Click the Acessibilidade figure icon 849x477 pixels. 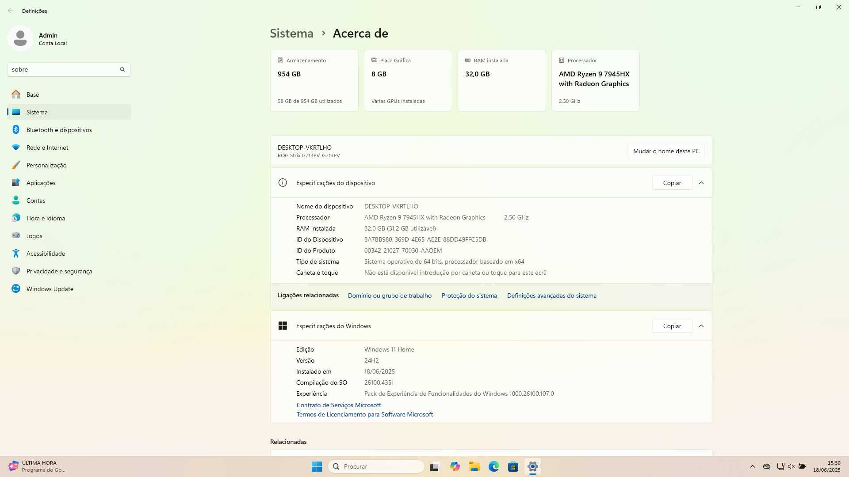(x=16, y=253)
